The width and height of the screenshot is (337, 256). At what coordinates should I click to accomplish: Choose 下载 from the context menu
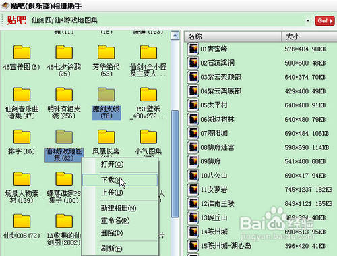[x=120, y=180]
